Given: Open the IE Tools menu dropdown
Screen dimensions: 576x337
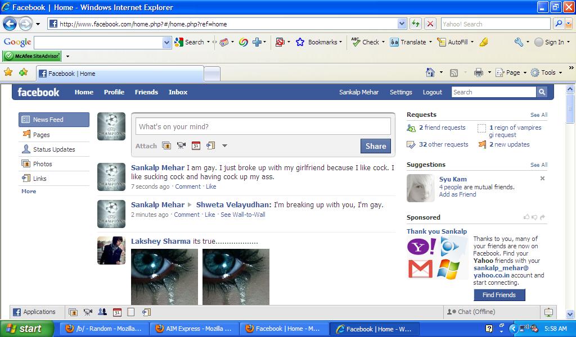Looking at the screenshot, I should 547,72.
